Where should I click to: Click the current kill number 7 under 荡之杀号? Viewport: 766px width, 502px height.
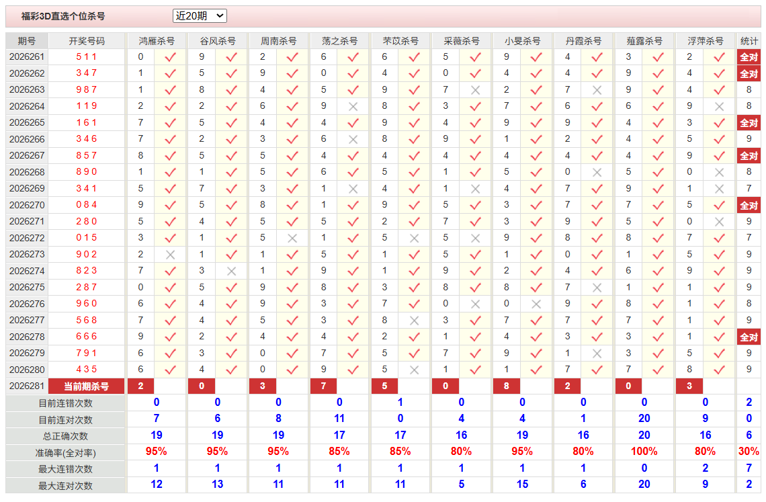tap(323, 386)
